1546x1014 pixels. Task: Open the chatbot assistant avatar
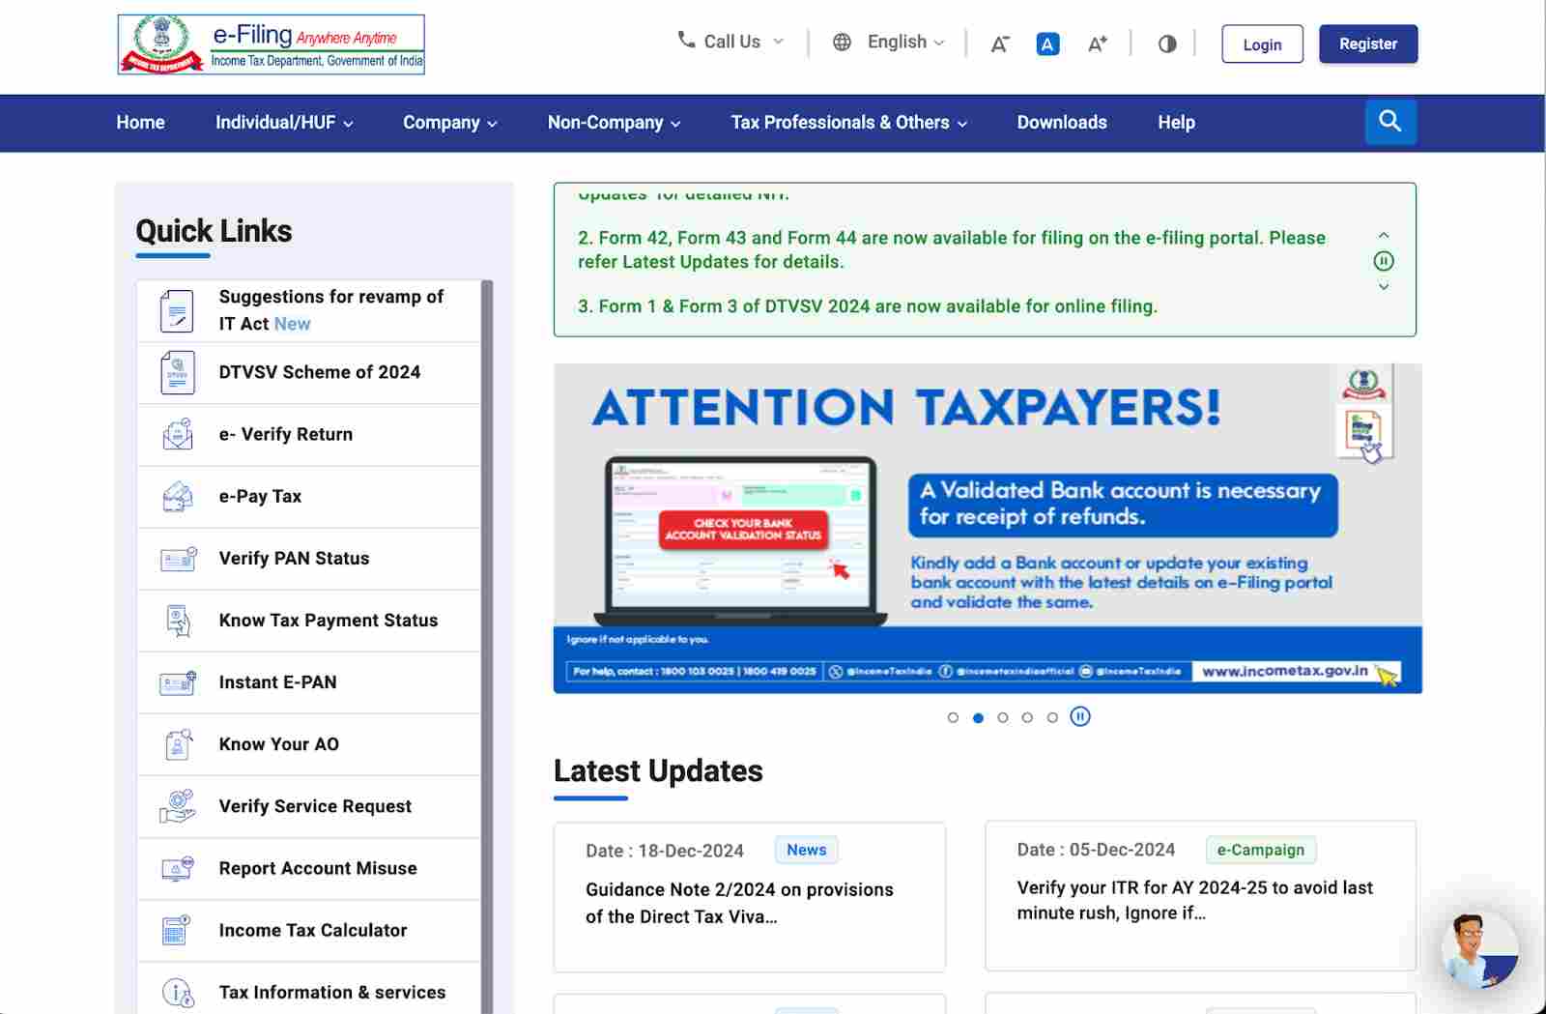click(1478, 949)
